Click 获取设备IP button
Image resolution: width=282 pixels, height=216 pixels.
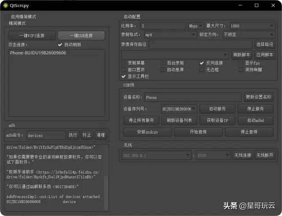(217, 120)
